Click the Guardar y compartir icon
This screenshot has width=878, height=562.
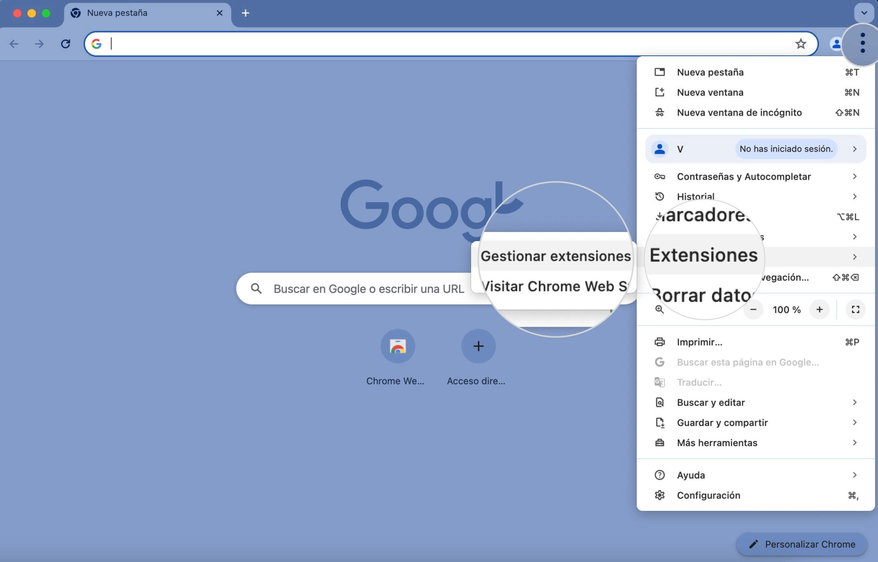click(x=660, y=422)
